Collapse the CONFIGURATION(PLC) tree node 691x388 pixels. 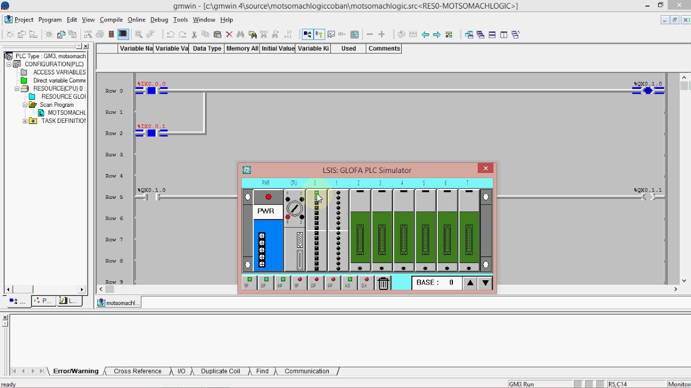pyautogui.click(x=9, y=64)
